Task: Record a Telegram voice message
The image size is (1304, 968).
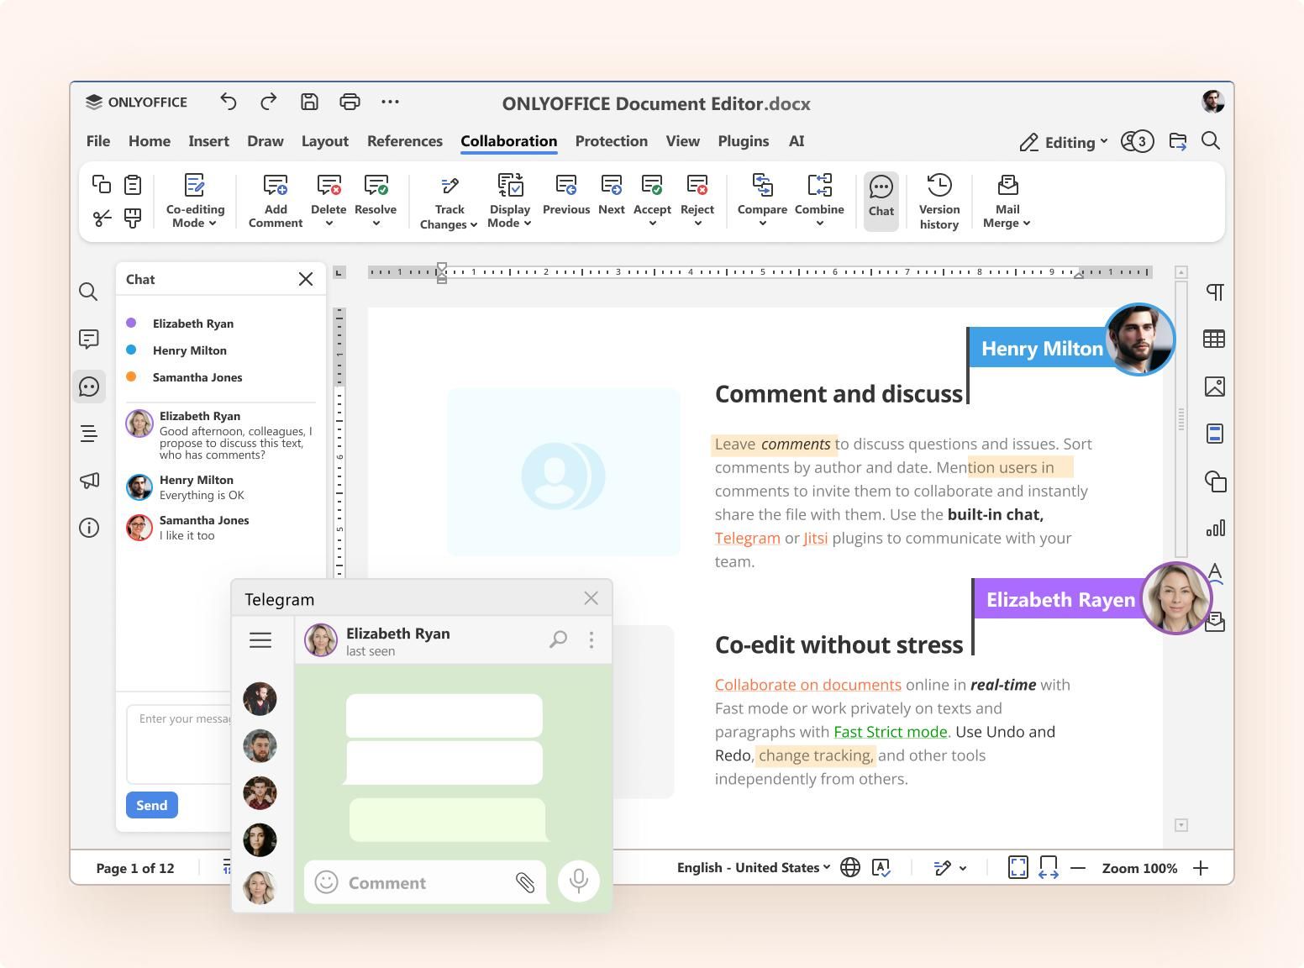Action: coord(578,881)
